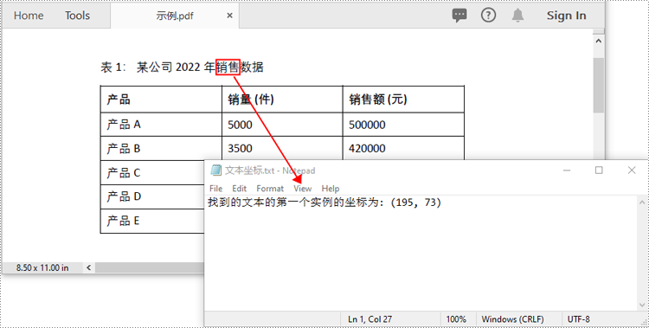Click Notepad scroll up arrow
The image size is (649, 328).
coord(643,203)
